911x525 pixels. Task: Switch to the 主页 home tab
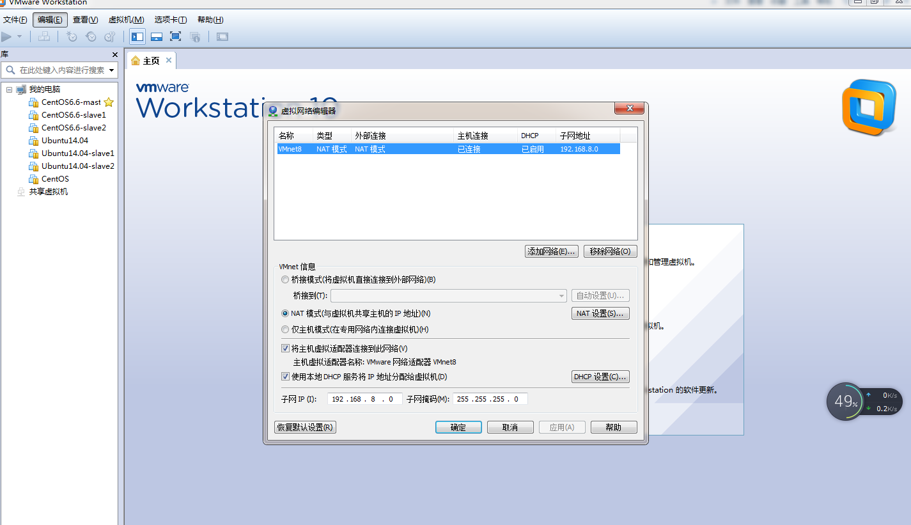pos(151,61)
